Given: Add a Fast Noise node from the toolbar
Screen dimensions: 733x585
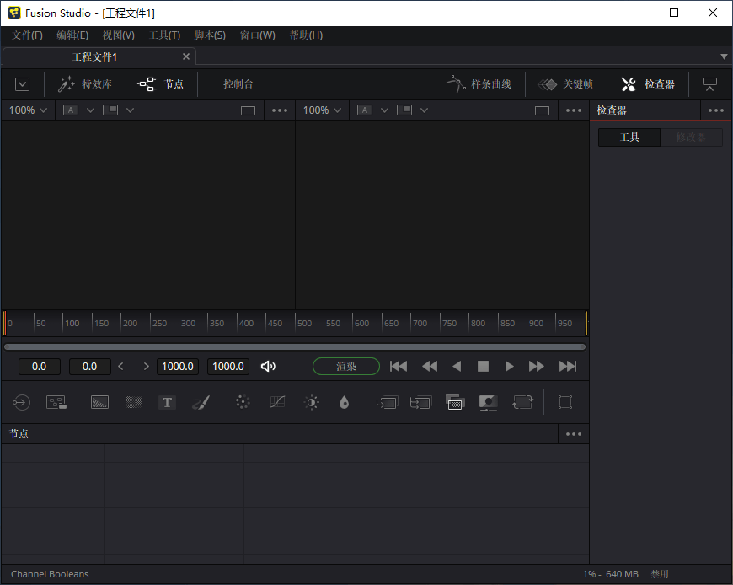Looking at the screenshot, I should point(133,402).
